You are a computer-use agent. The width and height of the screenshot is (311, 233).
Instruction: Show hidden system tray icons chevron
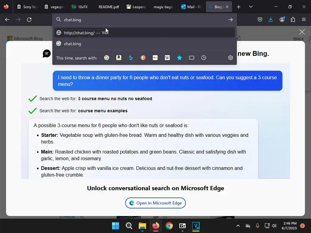238,226
